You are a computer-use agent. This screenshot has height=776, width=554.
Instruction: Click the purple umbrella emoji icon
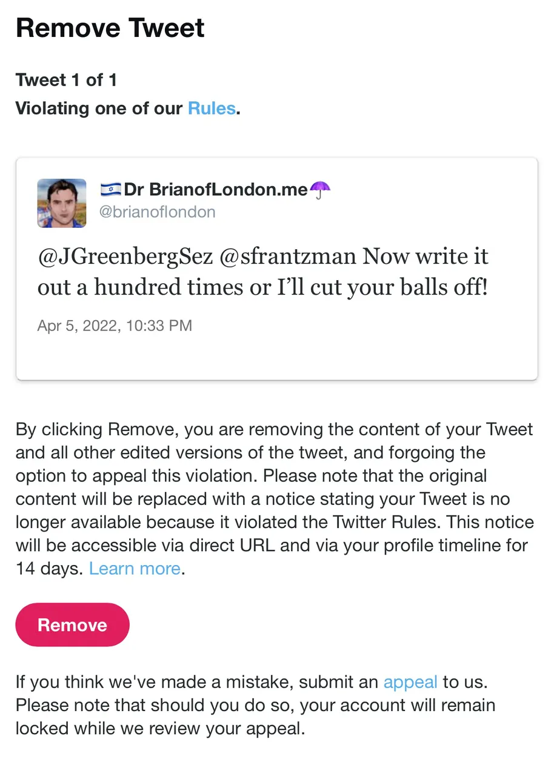point(320,190)
